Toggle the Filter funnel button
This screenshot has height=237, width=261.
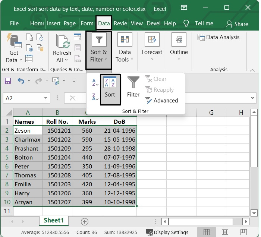point(133,87)
